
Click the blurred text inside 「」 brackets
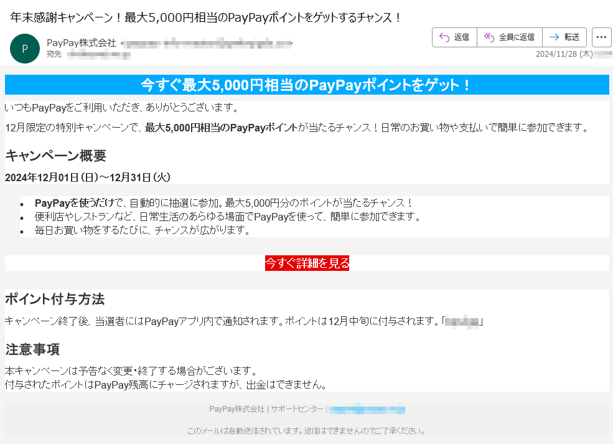click(x=462, y=322)
